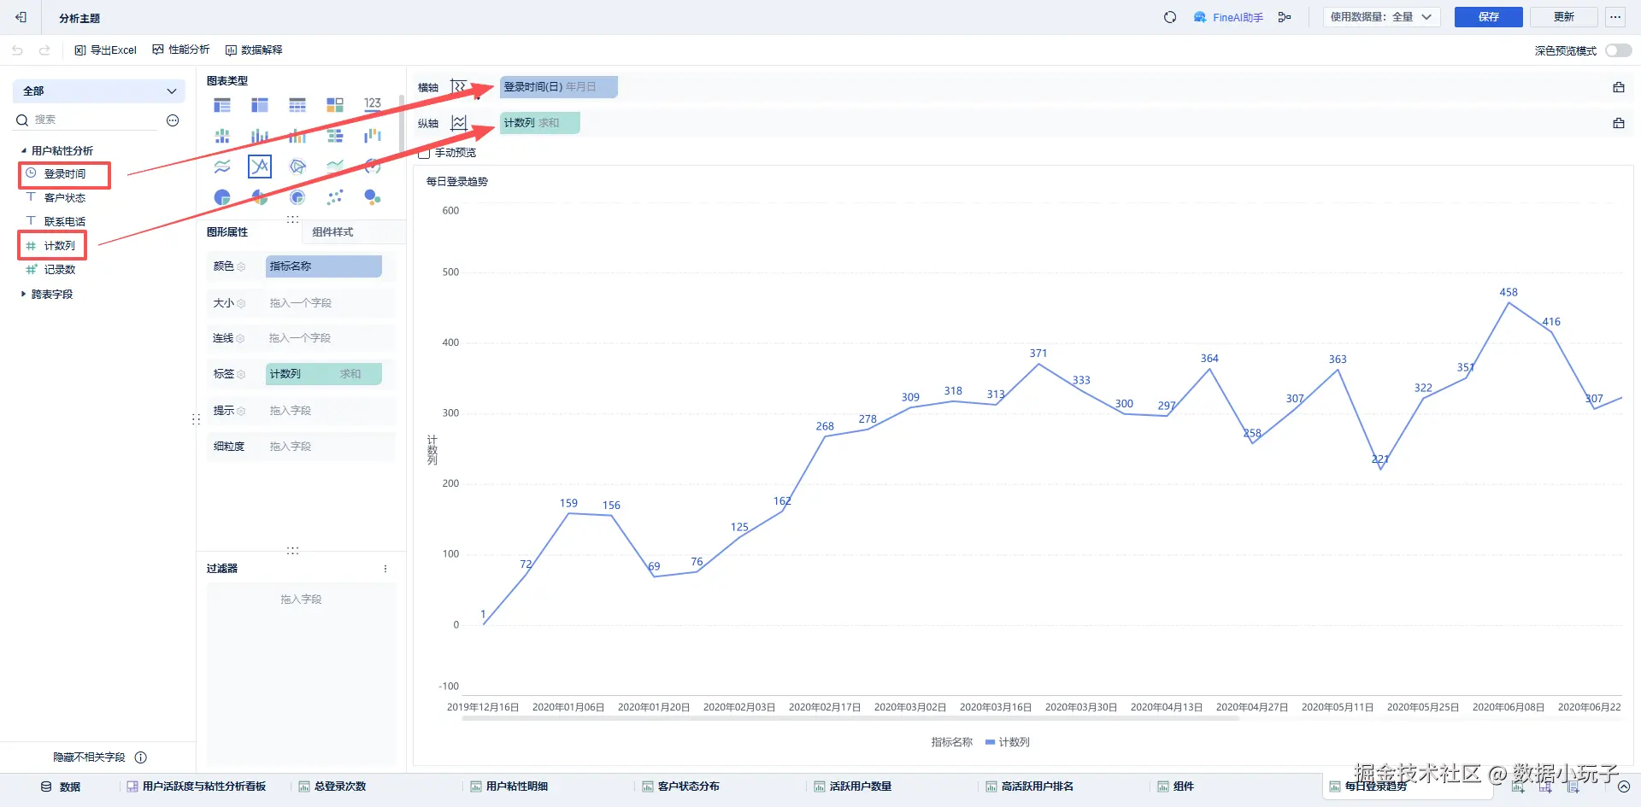The height and width of the screenshot is (807, 1641).
Task: Open the 使用数据量: 全量 dropdown
Action: pyautogui.click(x=1381, y=17)
